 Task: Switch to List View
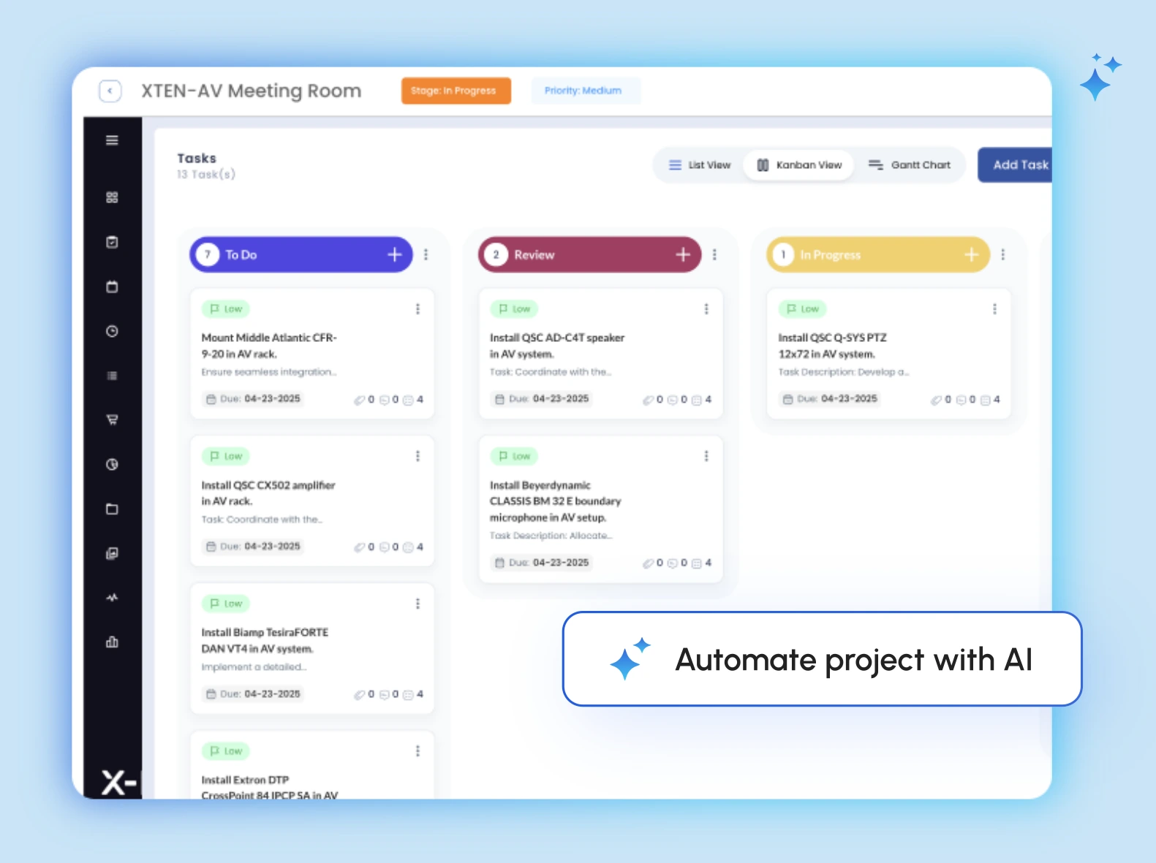[700, 165]
